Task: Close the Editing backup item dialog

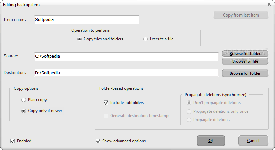Action: point(269,4)
